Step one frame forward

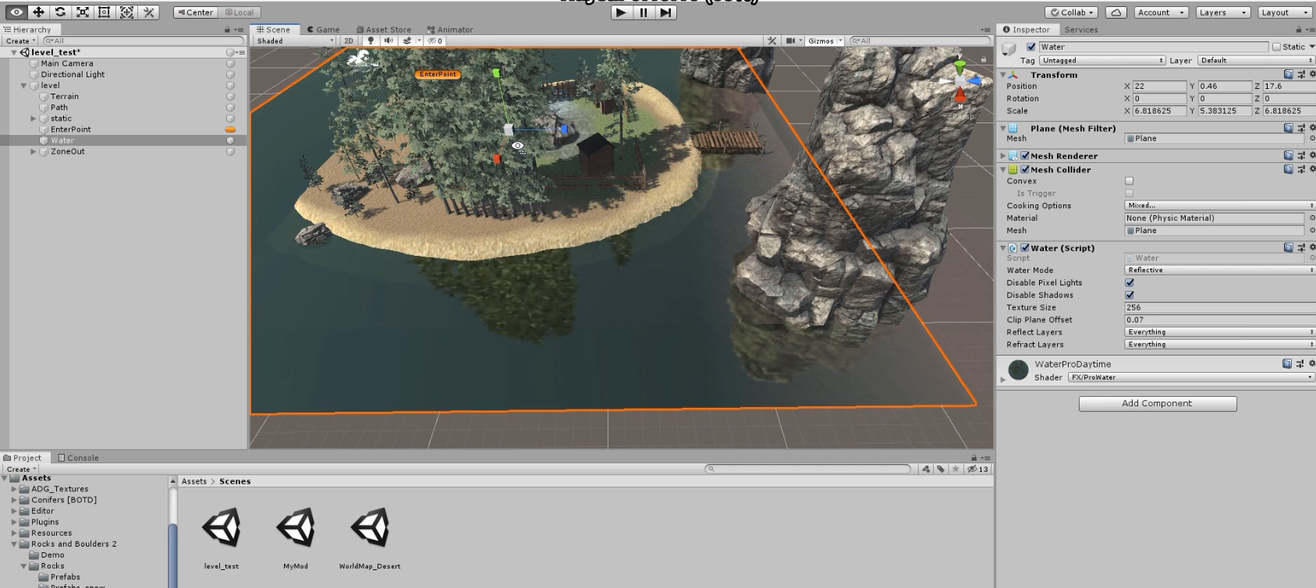point(665,12)
